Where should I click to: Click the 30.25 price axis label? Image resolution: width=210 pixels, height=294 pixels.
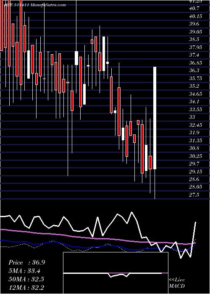[x=196, y=156]
